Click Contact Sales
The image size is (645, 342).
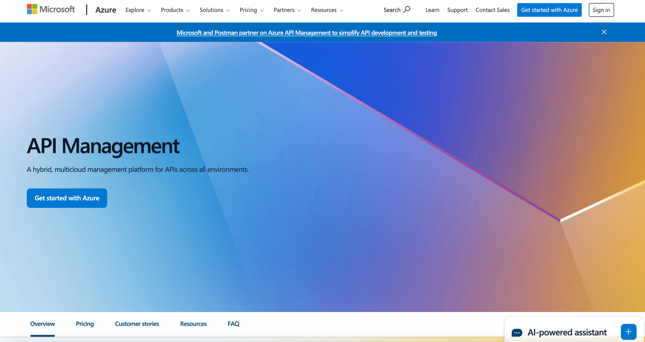pyautogui.click(x=493, y=10)
